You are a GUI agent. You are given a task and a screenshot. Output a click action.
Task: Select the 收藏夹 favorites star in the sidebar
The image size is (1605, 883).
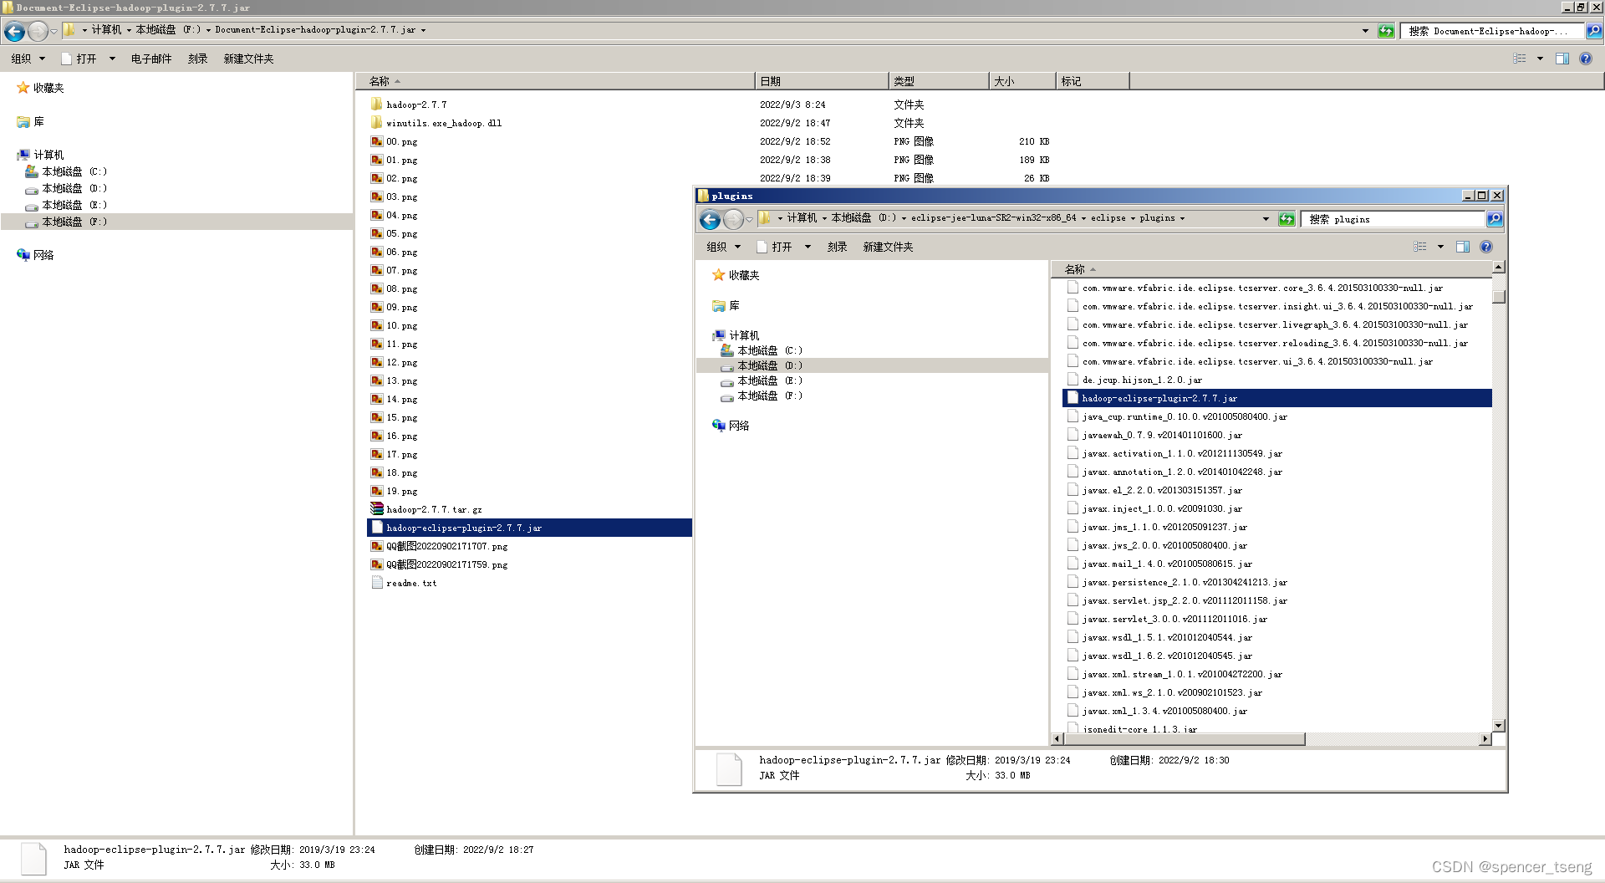[x=23, y=87]
